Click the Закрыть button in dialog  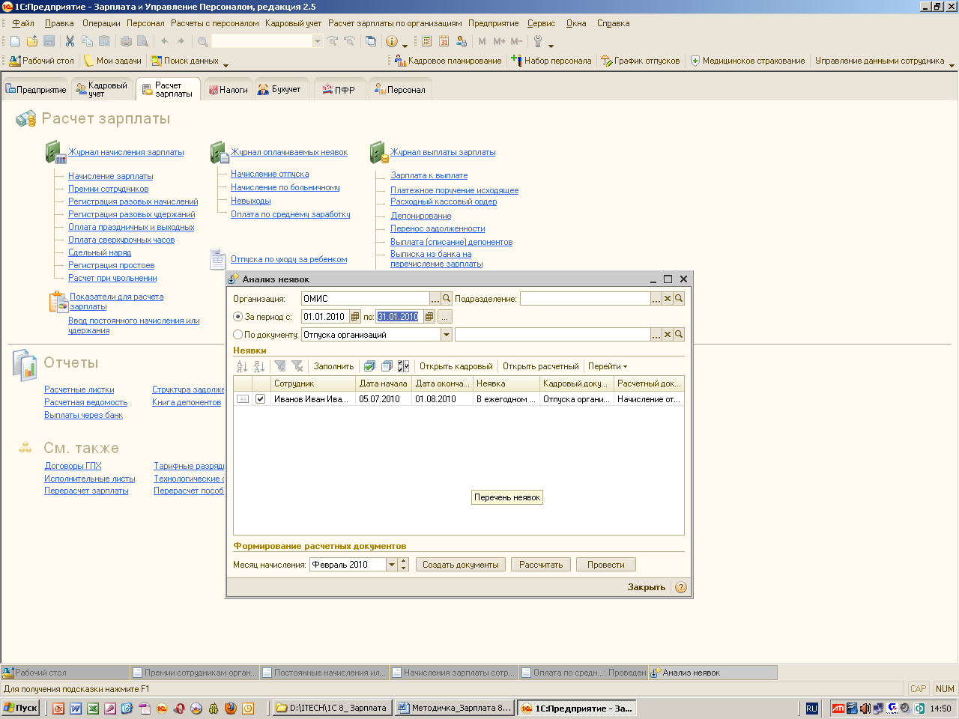(647, 587)
